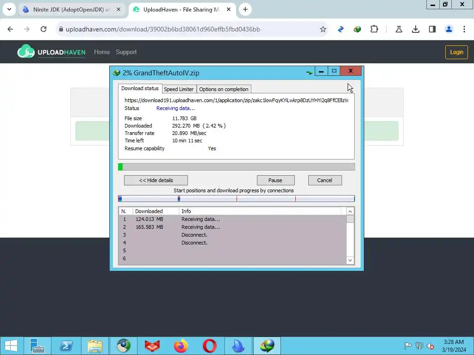Select connection row 1 with 124.013 MB
The height and width of the screenshot is (355, 474).
pyautogui.click(x=232, y=219)
